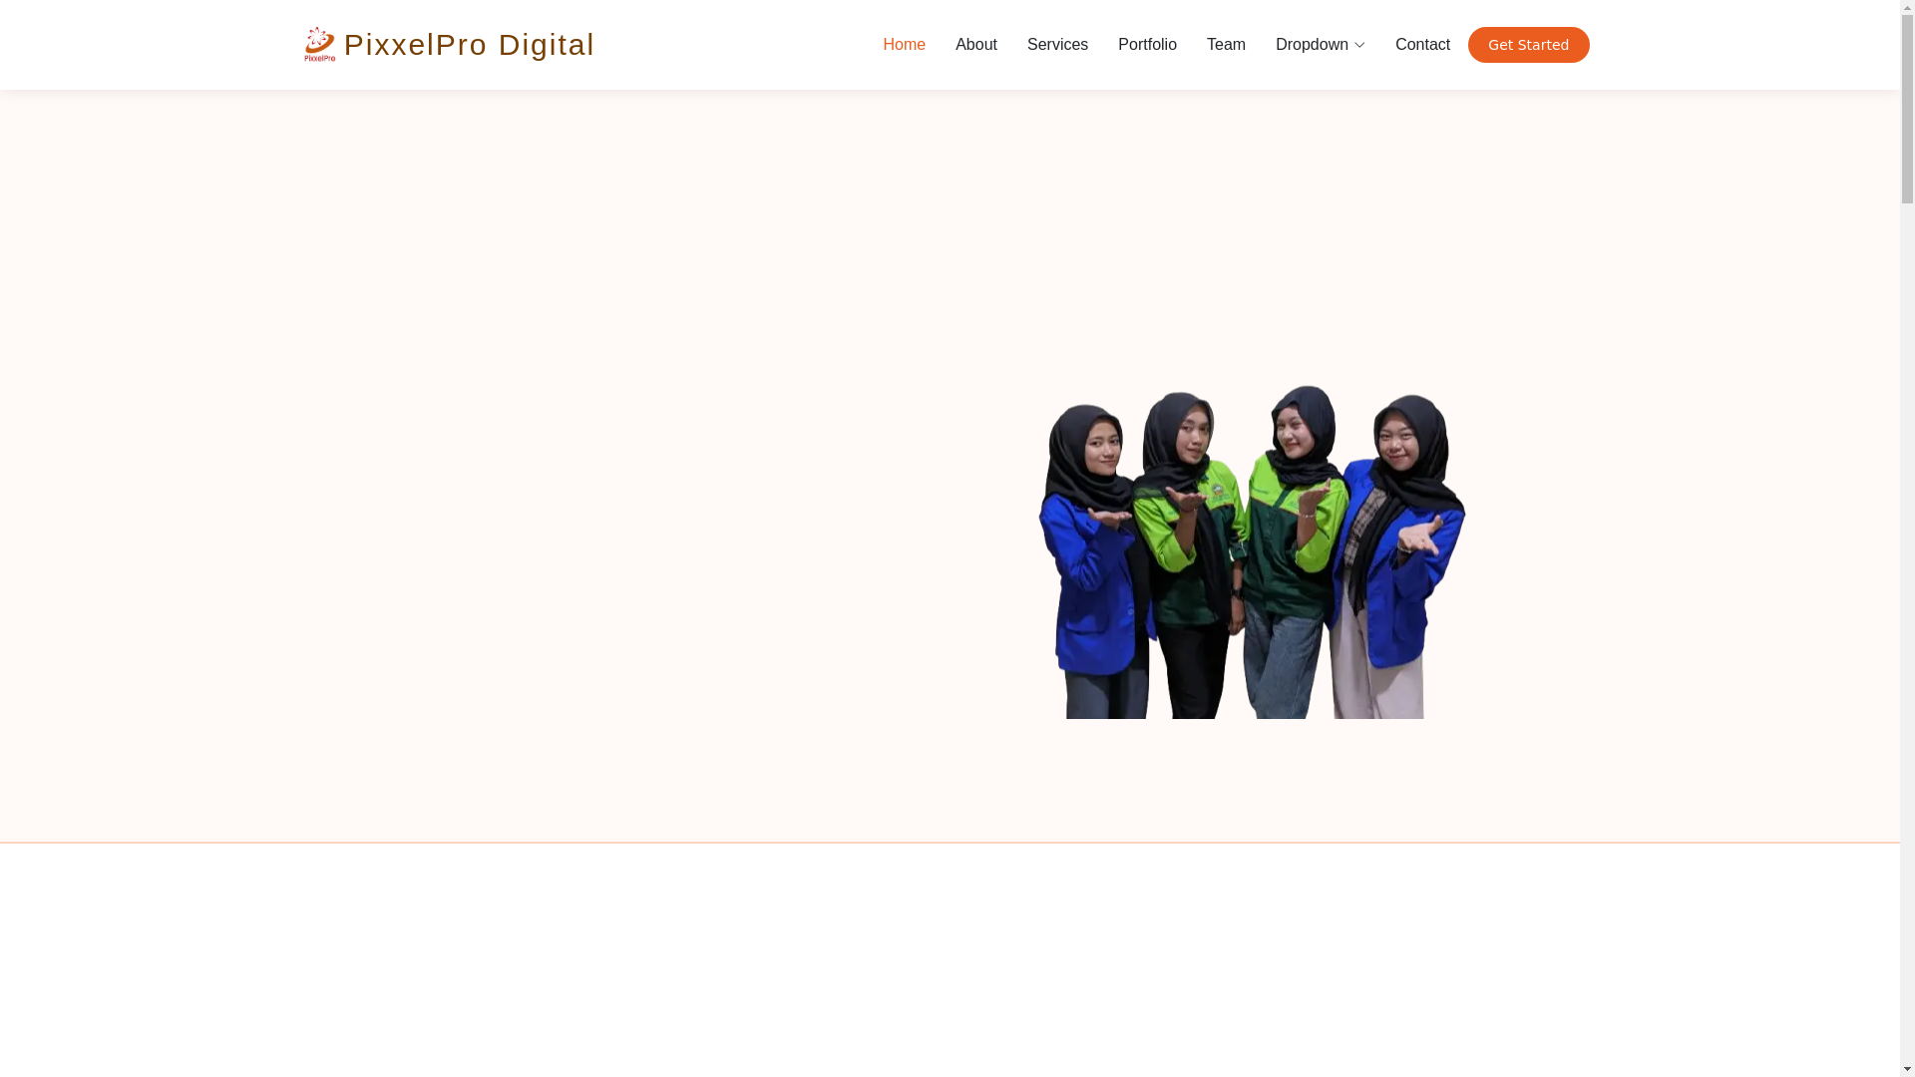Go to the Home menu item

(904, 45)
